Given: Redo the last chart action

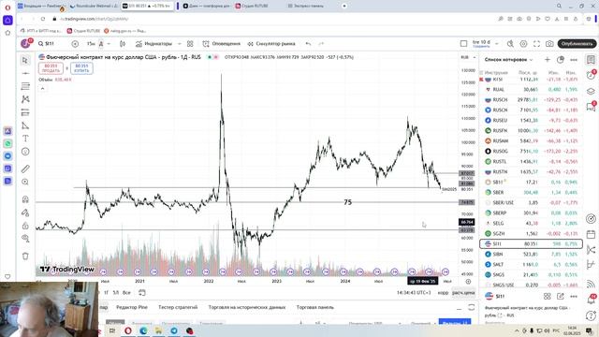Looking at the screenshot, I should 321,44.
